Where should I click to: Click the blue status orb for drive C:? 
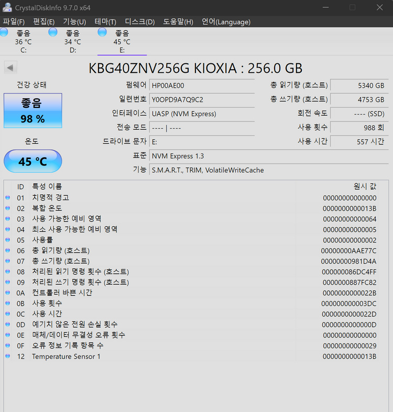4,32
